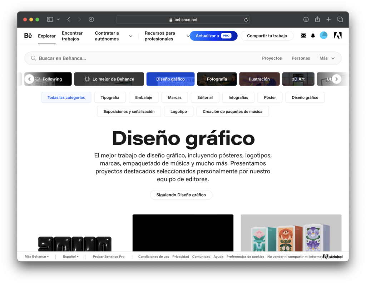Go back with Safari back arrow
The image size is (366, 284).
[x=69, y=19]
